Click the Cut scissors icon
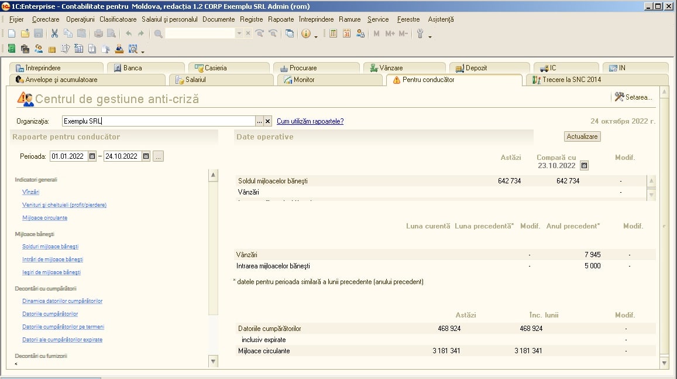 54,33
